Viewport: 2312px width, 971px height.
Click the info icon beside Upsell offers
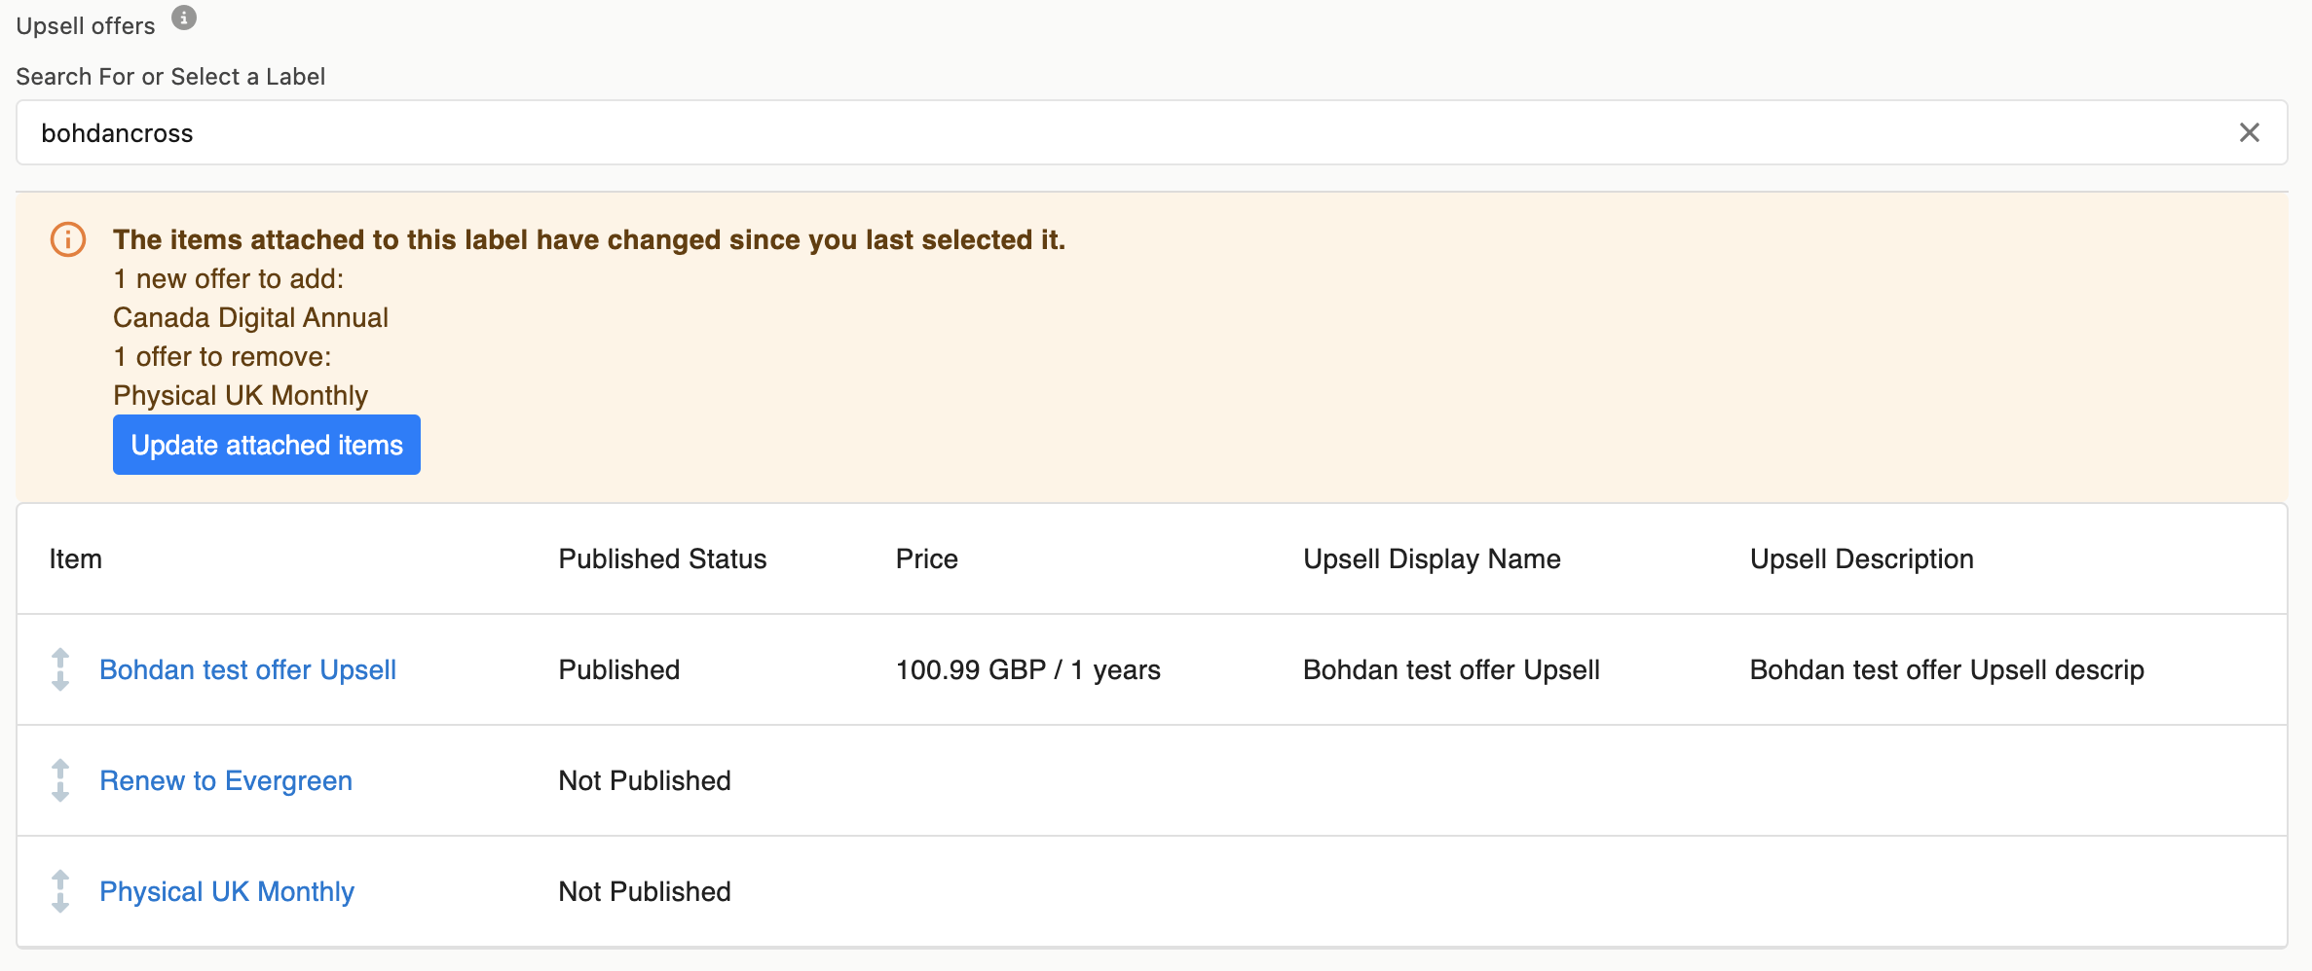[184, 18]
